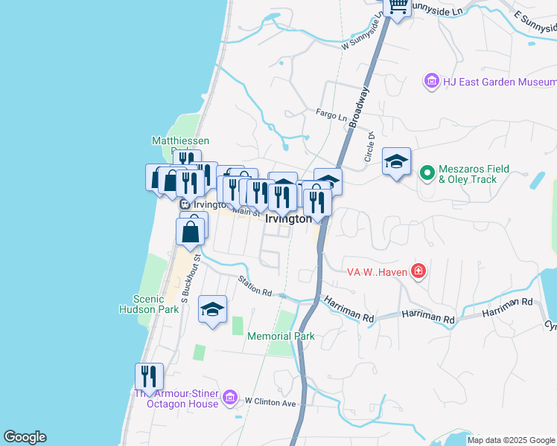Click the Meszaros Field & Oley Track label
The height and width of the screenshot is (446, 557).
pyautogui.click(x=474, y=174)
